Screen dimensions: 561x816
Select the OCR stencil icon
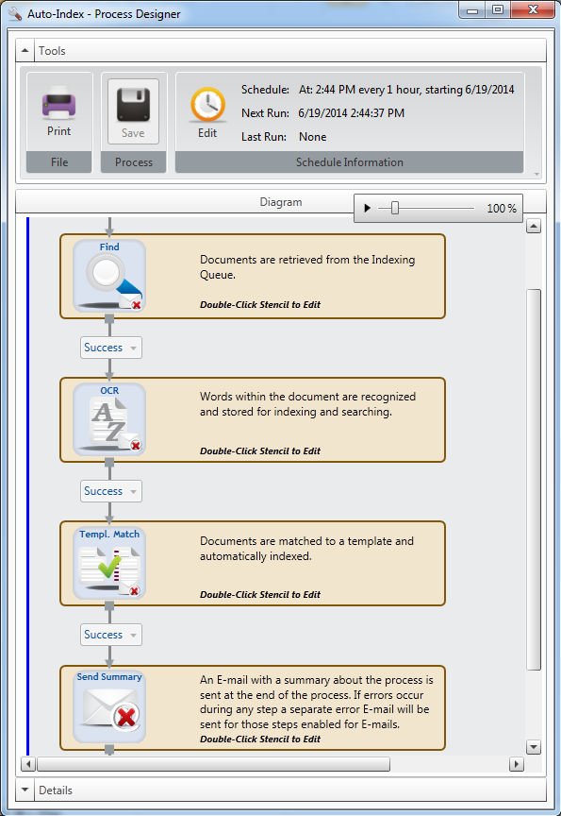click(109, 420)
